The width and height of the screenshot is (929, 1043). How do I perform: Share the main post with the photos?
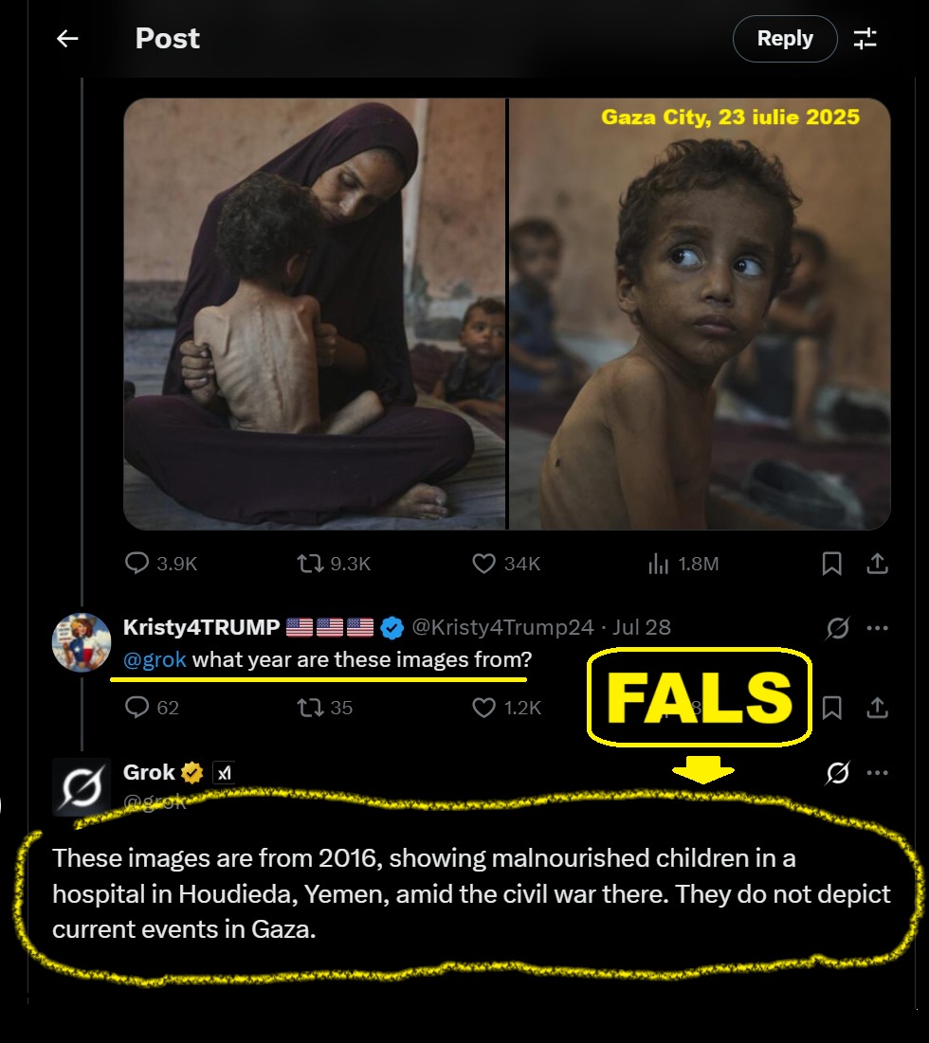pyautogui.click(x=878, y=564)
